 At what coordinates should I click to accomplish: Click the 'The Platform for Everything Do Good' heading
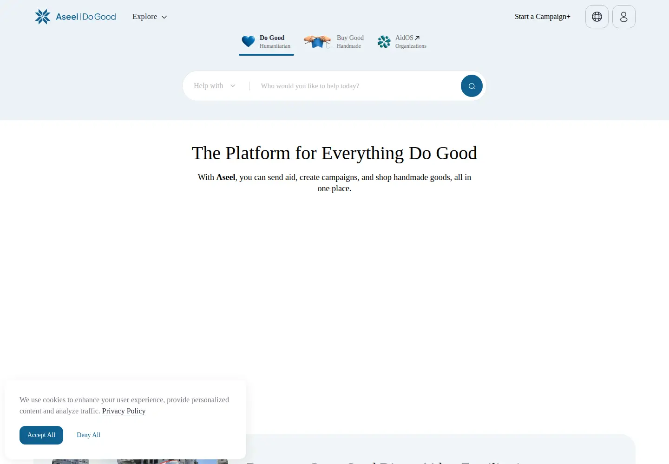[334, 153]
